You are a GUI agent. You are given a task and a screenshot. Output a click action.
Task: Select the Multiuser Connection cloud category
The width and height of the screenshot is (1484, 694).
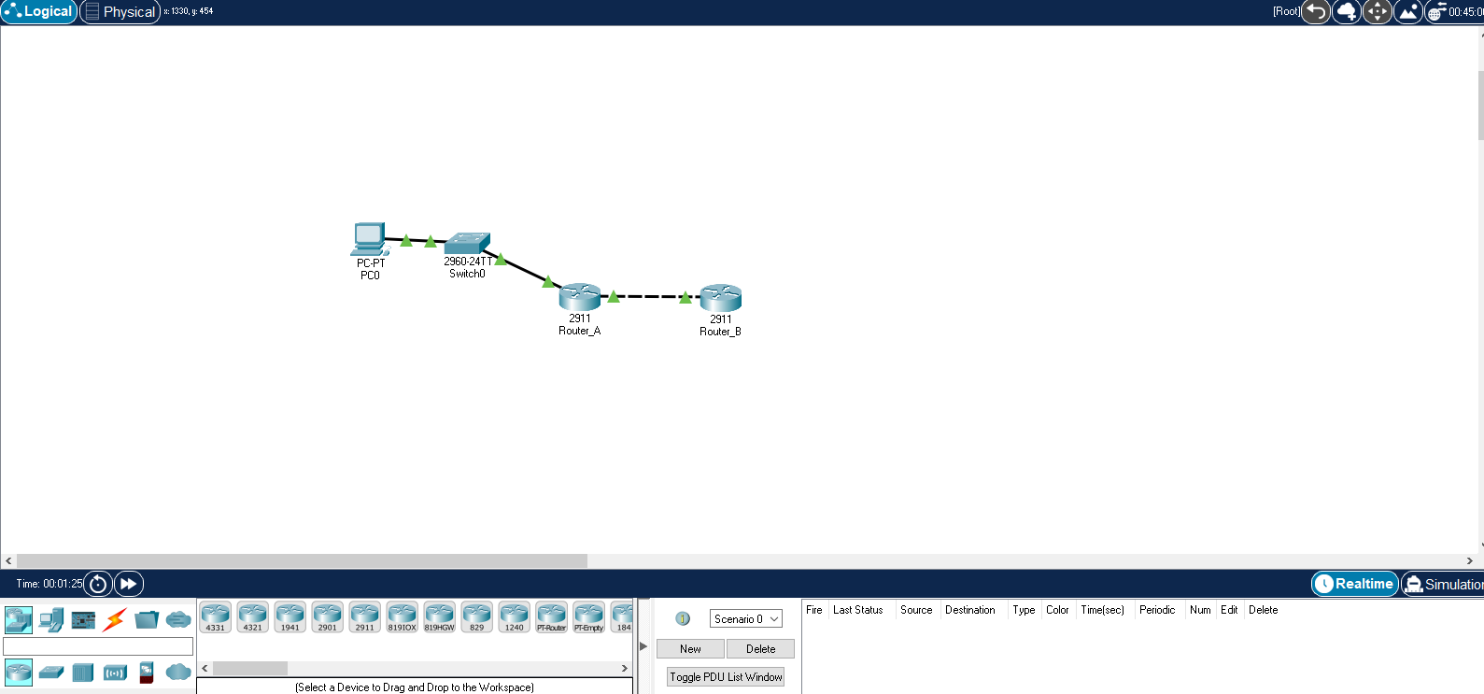(178, 619)
